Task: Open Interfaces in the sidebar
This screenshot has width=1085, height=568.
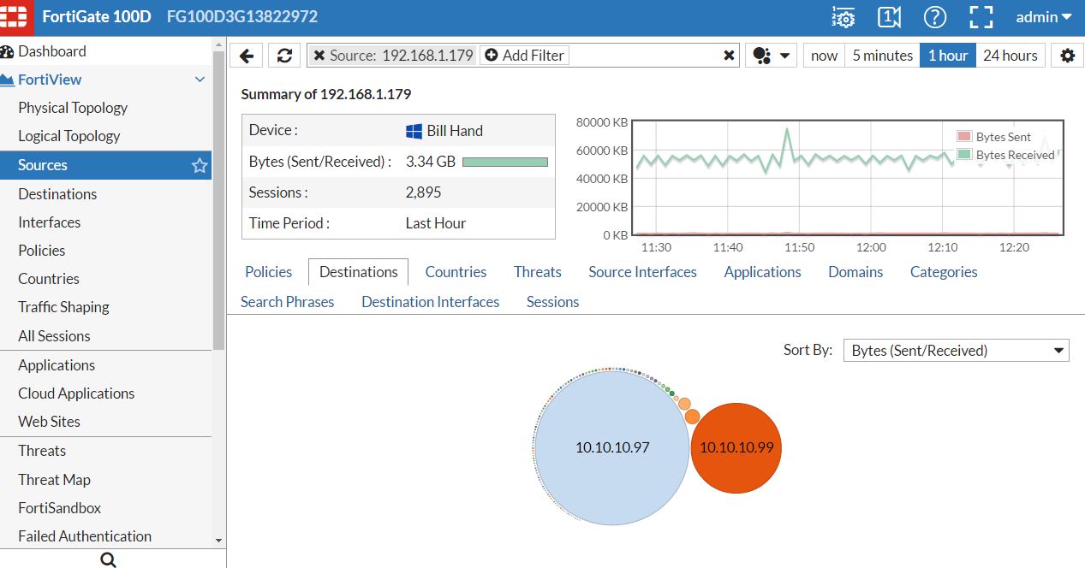Action: [50, 222]
